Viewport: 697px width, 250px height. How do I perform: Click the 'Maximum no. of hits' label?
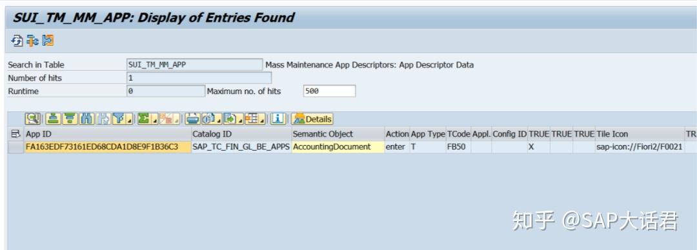[x=244, y=91]
